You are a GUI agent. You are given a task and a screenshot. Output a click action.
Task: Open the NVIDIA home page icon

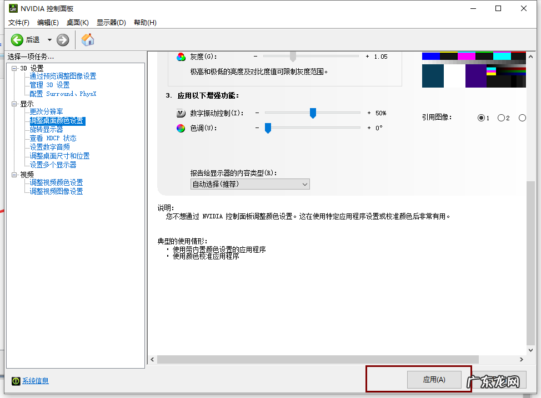[87, 39]
